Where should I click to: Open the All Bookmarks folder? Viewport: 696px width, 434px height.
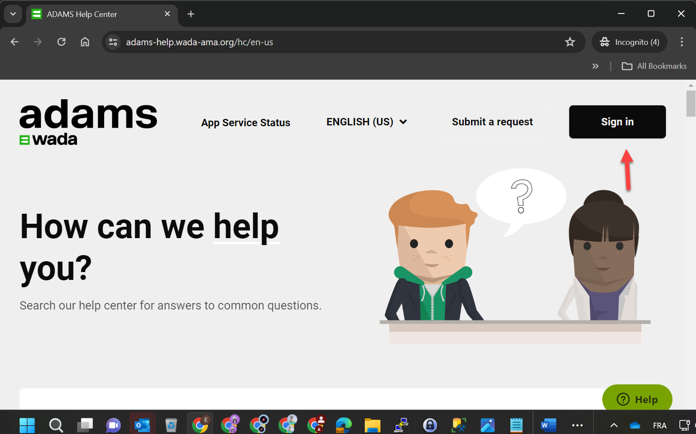tap(654, 66)
